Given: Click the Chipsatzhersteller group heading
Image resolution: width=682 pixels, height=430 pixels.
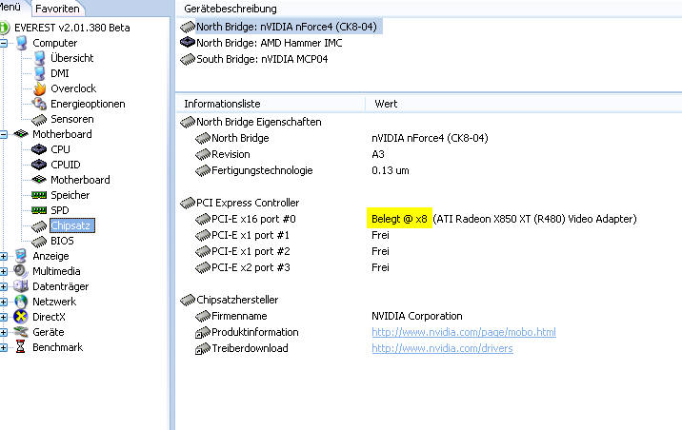Looking at the screenshot, I should 237,300.
